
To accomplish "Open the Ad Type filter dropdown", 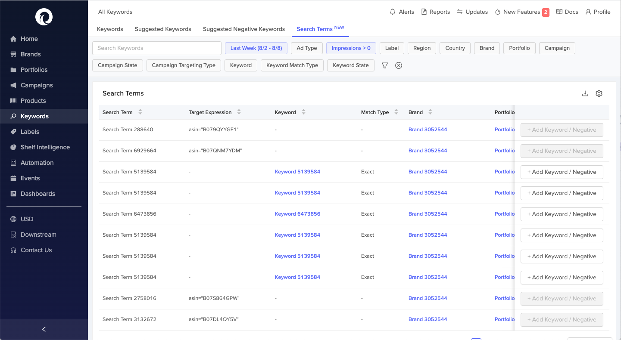I will coord(307,48).
